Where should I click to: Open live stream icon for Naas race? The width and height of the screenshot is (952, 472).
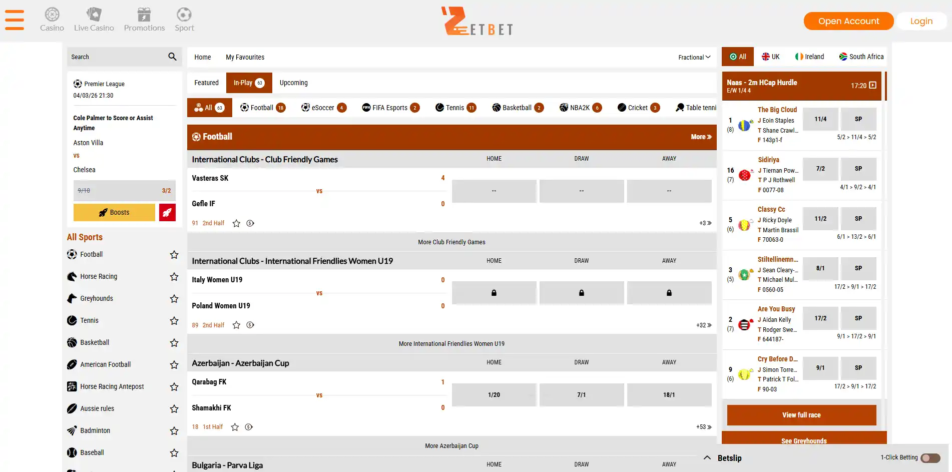(x=873, y=86)
